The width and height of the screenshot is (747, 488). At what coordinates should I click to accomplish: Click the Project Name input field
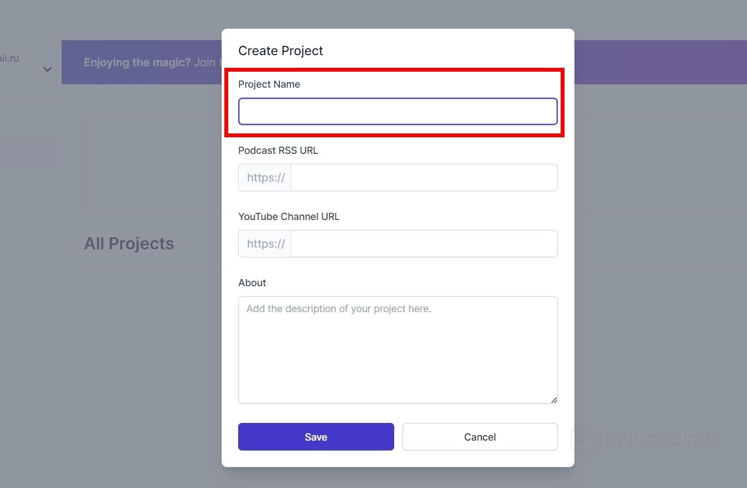[397, 111]
